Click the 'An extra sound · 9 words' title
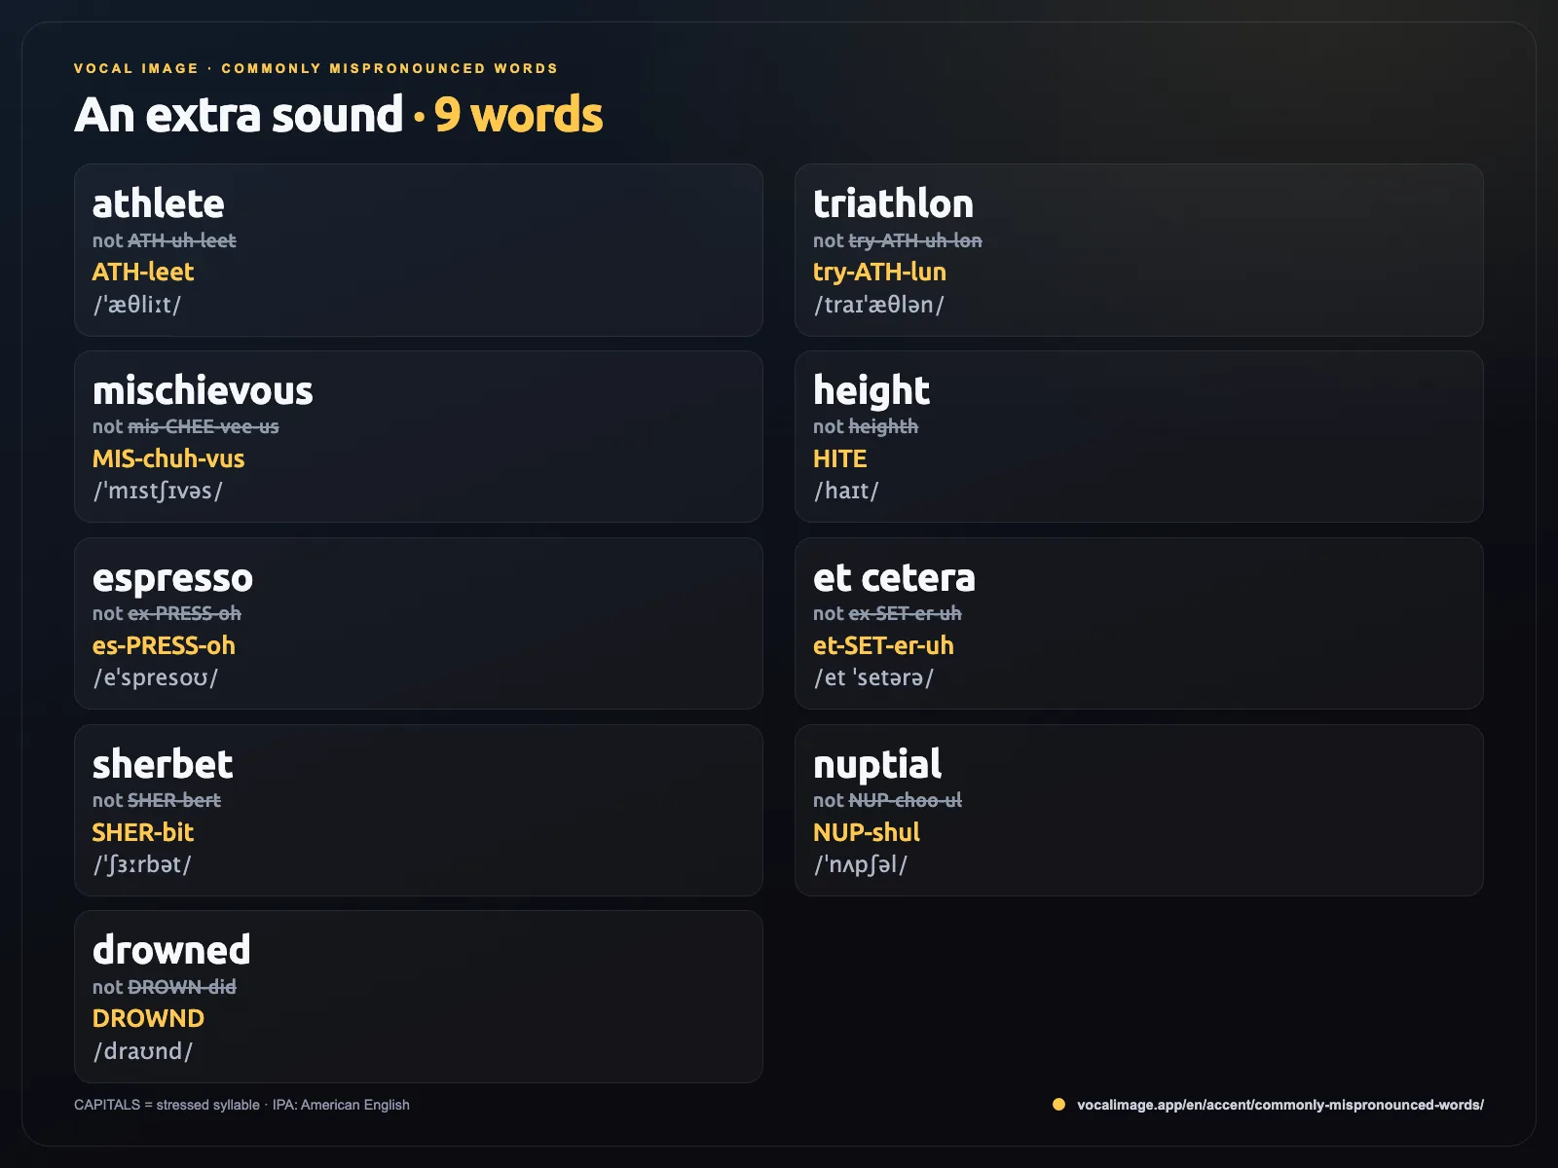The image size is (1558, 1168). coord(339,115)
